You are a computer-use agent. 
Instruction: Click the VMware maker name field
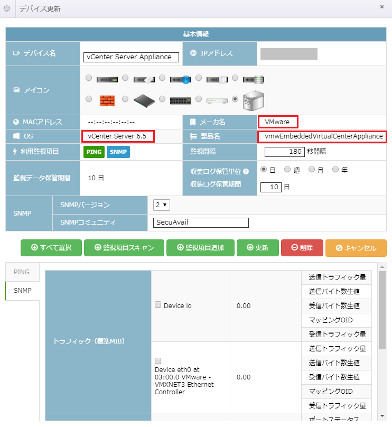point(278,122)
